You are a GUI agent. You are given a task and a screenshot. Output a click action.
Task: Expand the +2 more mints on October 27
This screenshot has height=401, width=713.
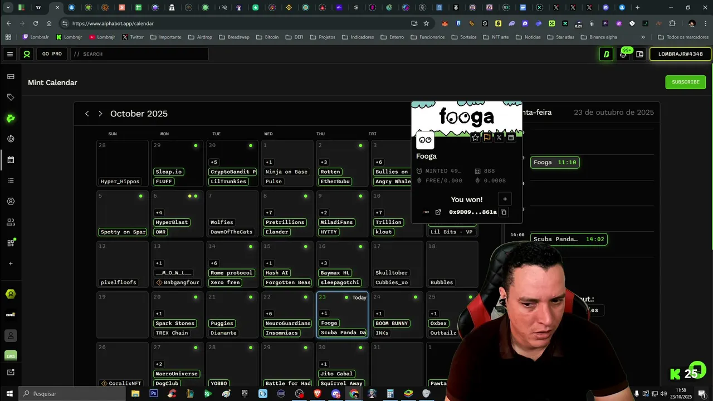159,364
